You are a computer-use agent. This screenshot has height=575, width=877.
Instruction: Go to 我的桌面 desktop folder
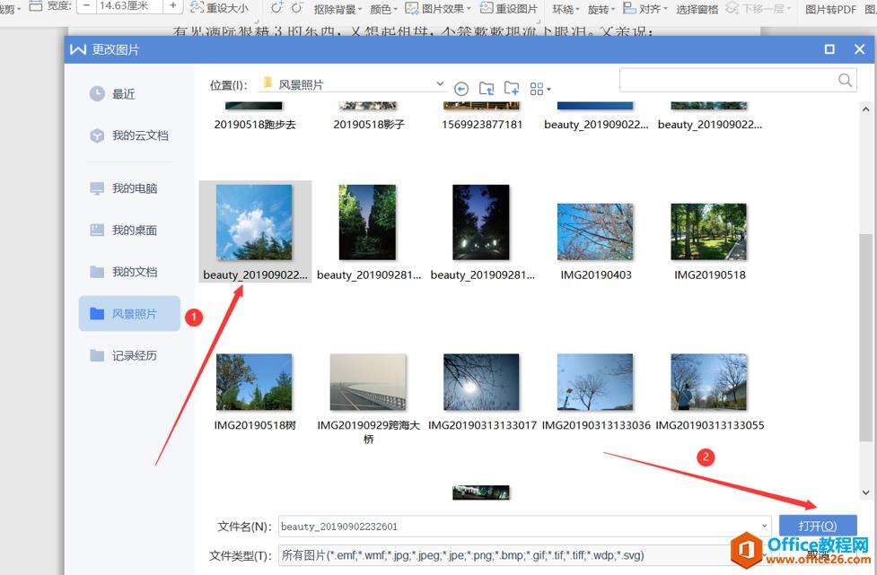(124, 230)
